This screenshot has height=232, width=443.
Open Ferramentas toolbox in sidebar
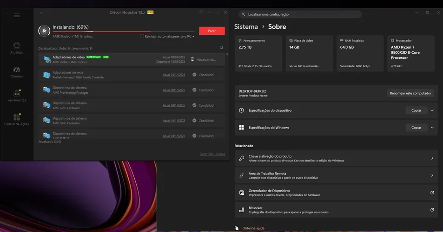tap(17, 96)
